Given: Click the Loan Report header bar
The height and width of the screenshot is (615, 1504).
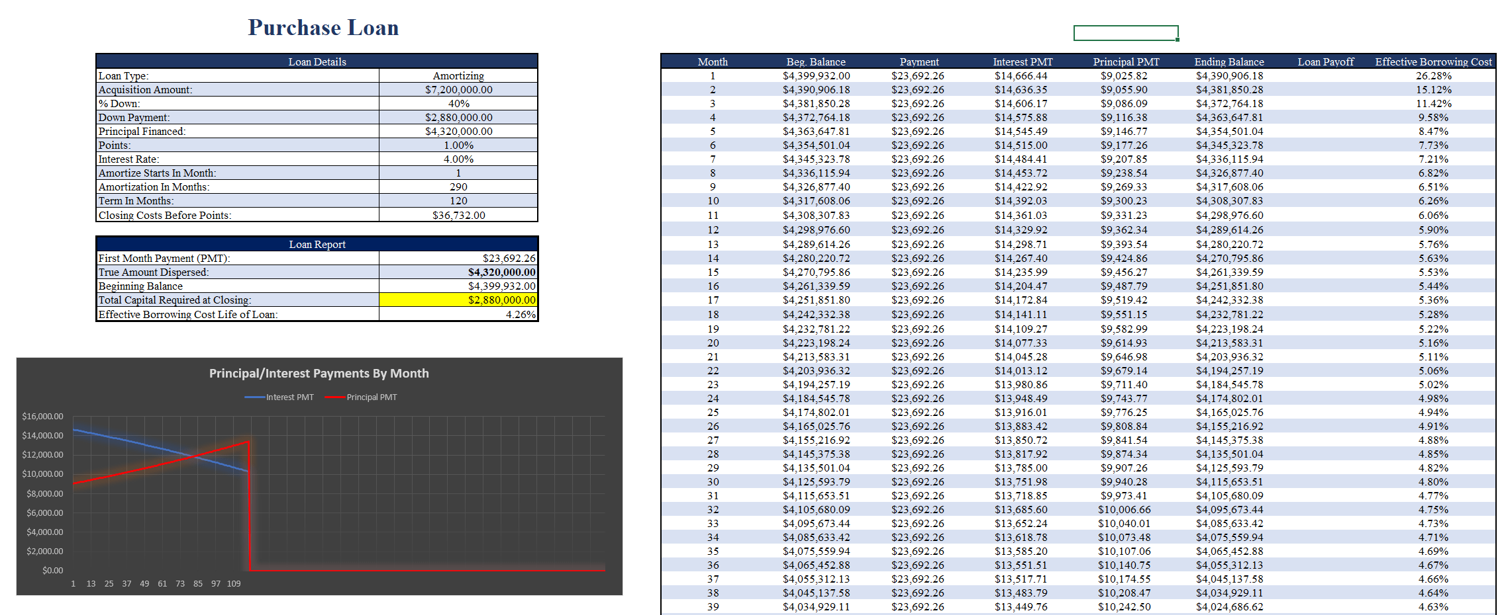Looking at the screenshot, I should [x=317, y=244].
